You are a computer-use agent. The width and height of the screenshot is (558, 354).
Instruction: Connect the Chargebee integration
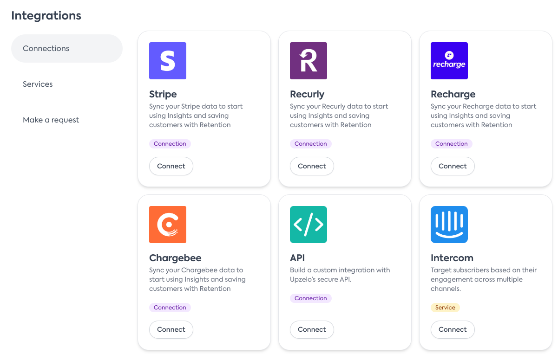point(171,329)
